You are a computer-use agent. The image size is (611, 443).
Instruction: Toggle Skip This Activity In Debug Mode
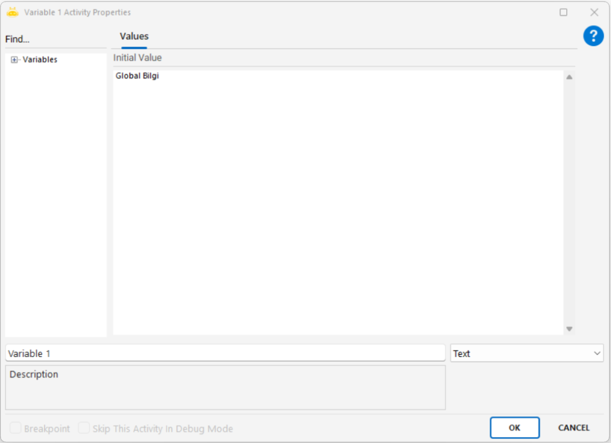[x=84, y=429]
